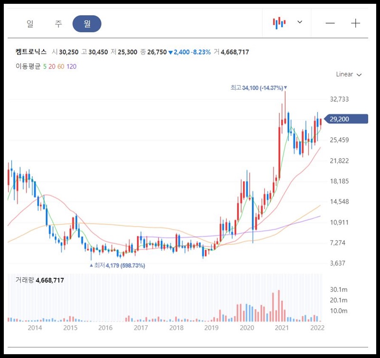380x358 pixels.
Task: Click the 5 moving average label
Action: 45,66
